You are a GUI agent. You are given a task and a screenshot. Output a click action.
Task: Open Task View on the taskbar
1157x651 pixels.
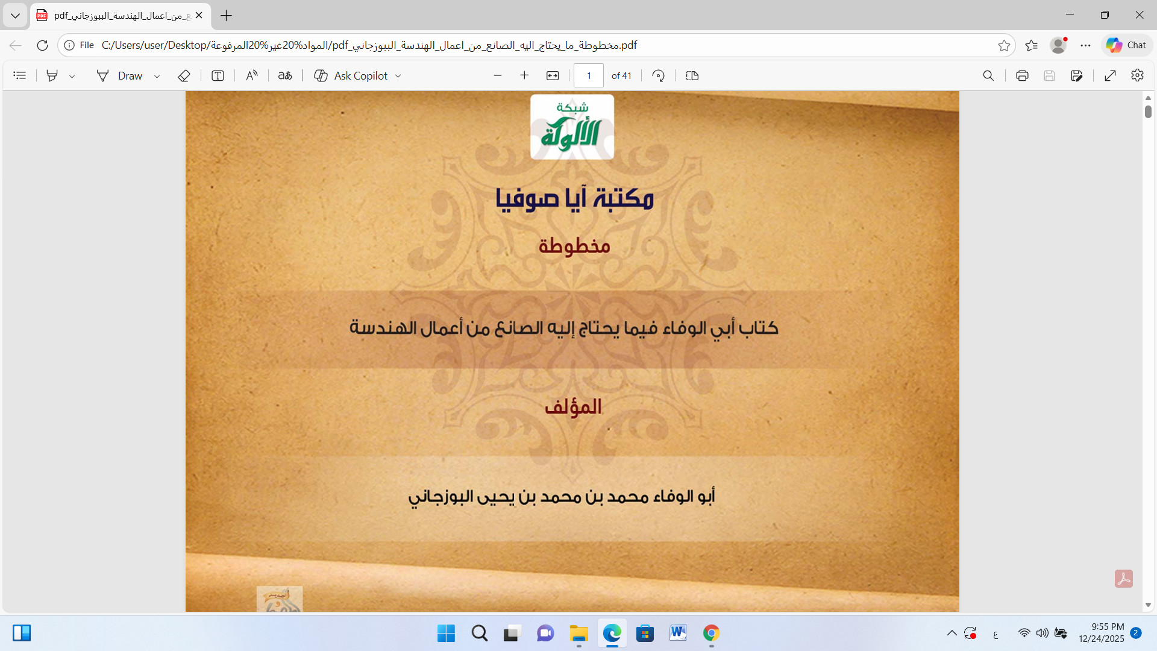point(512,634)
